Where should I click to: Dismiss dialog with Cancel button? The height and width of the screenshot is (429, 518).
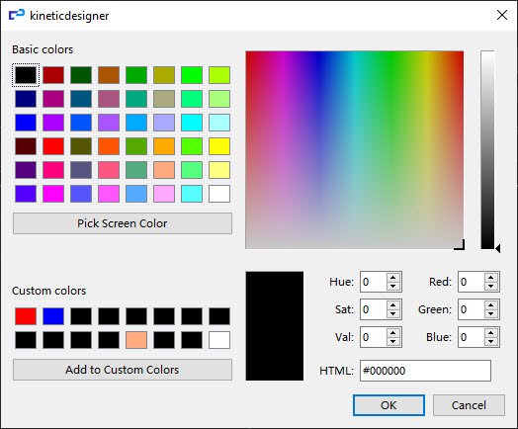coord(469,405)
